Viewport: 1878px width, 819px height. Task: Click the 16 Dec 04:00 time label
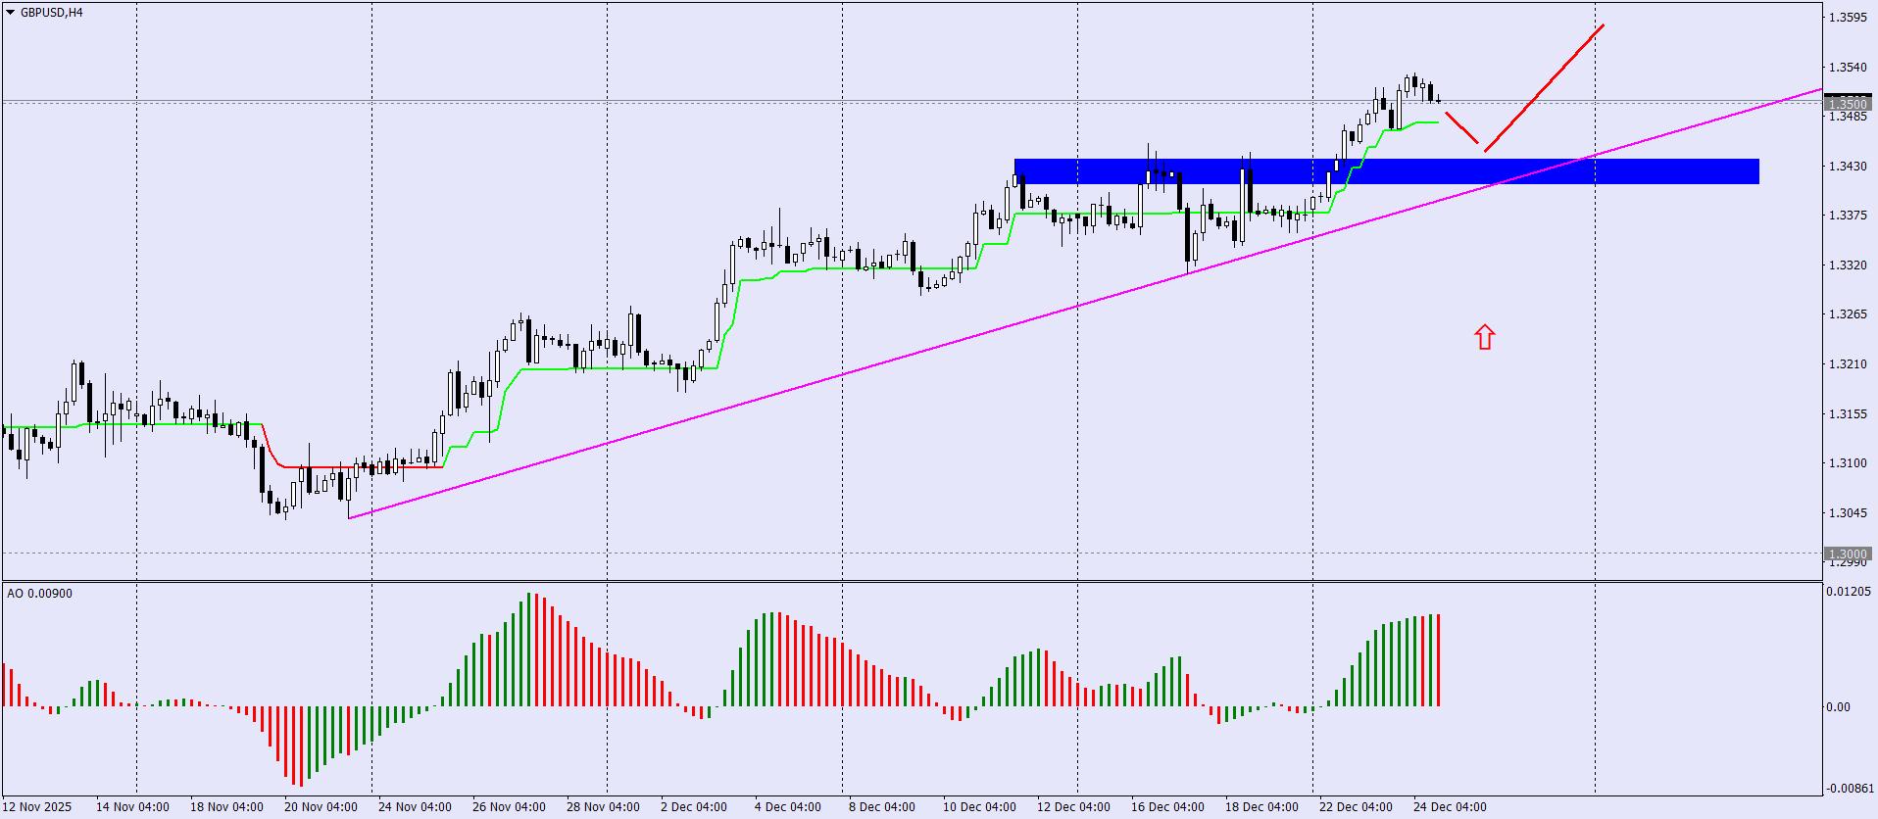pos(1167,807)
